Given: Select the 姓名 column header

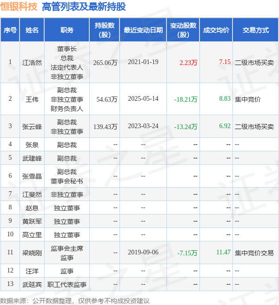Looking at the screenshot, I should 32,30.
